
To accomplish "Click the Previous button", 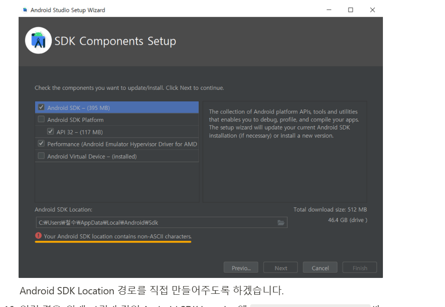I will click(x=241, y=268).
